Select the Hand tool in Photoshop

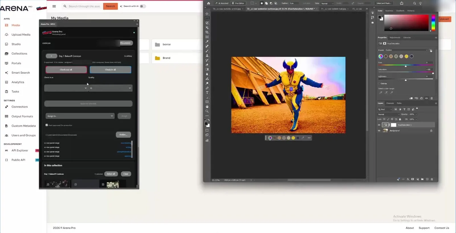click(207, 106)
